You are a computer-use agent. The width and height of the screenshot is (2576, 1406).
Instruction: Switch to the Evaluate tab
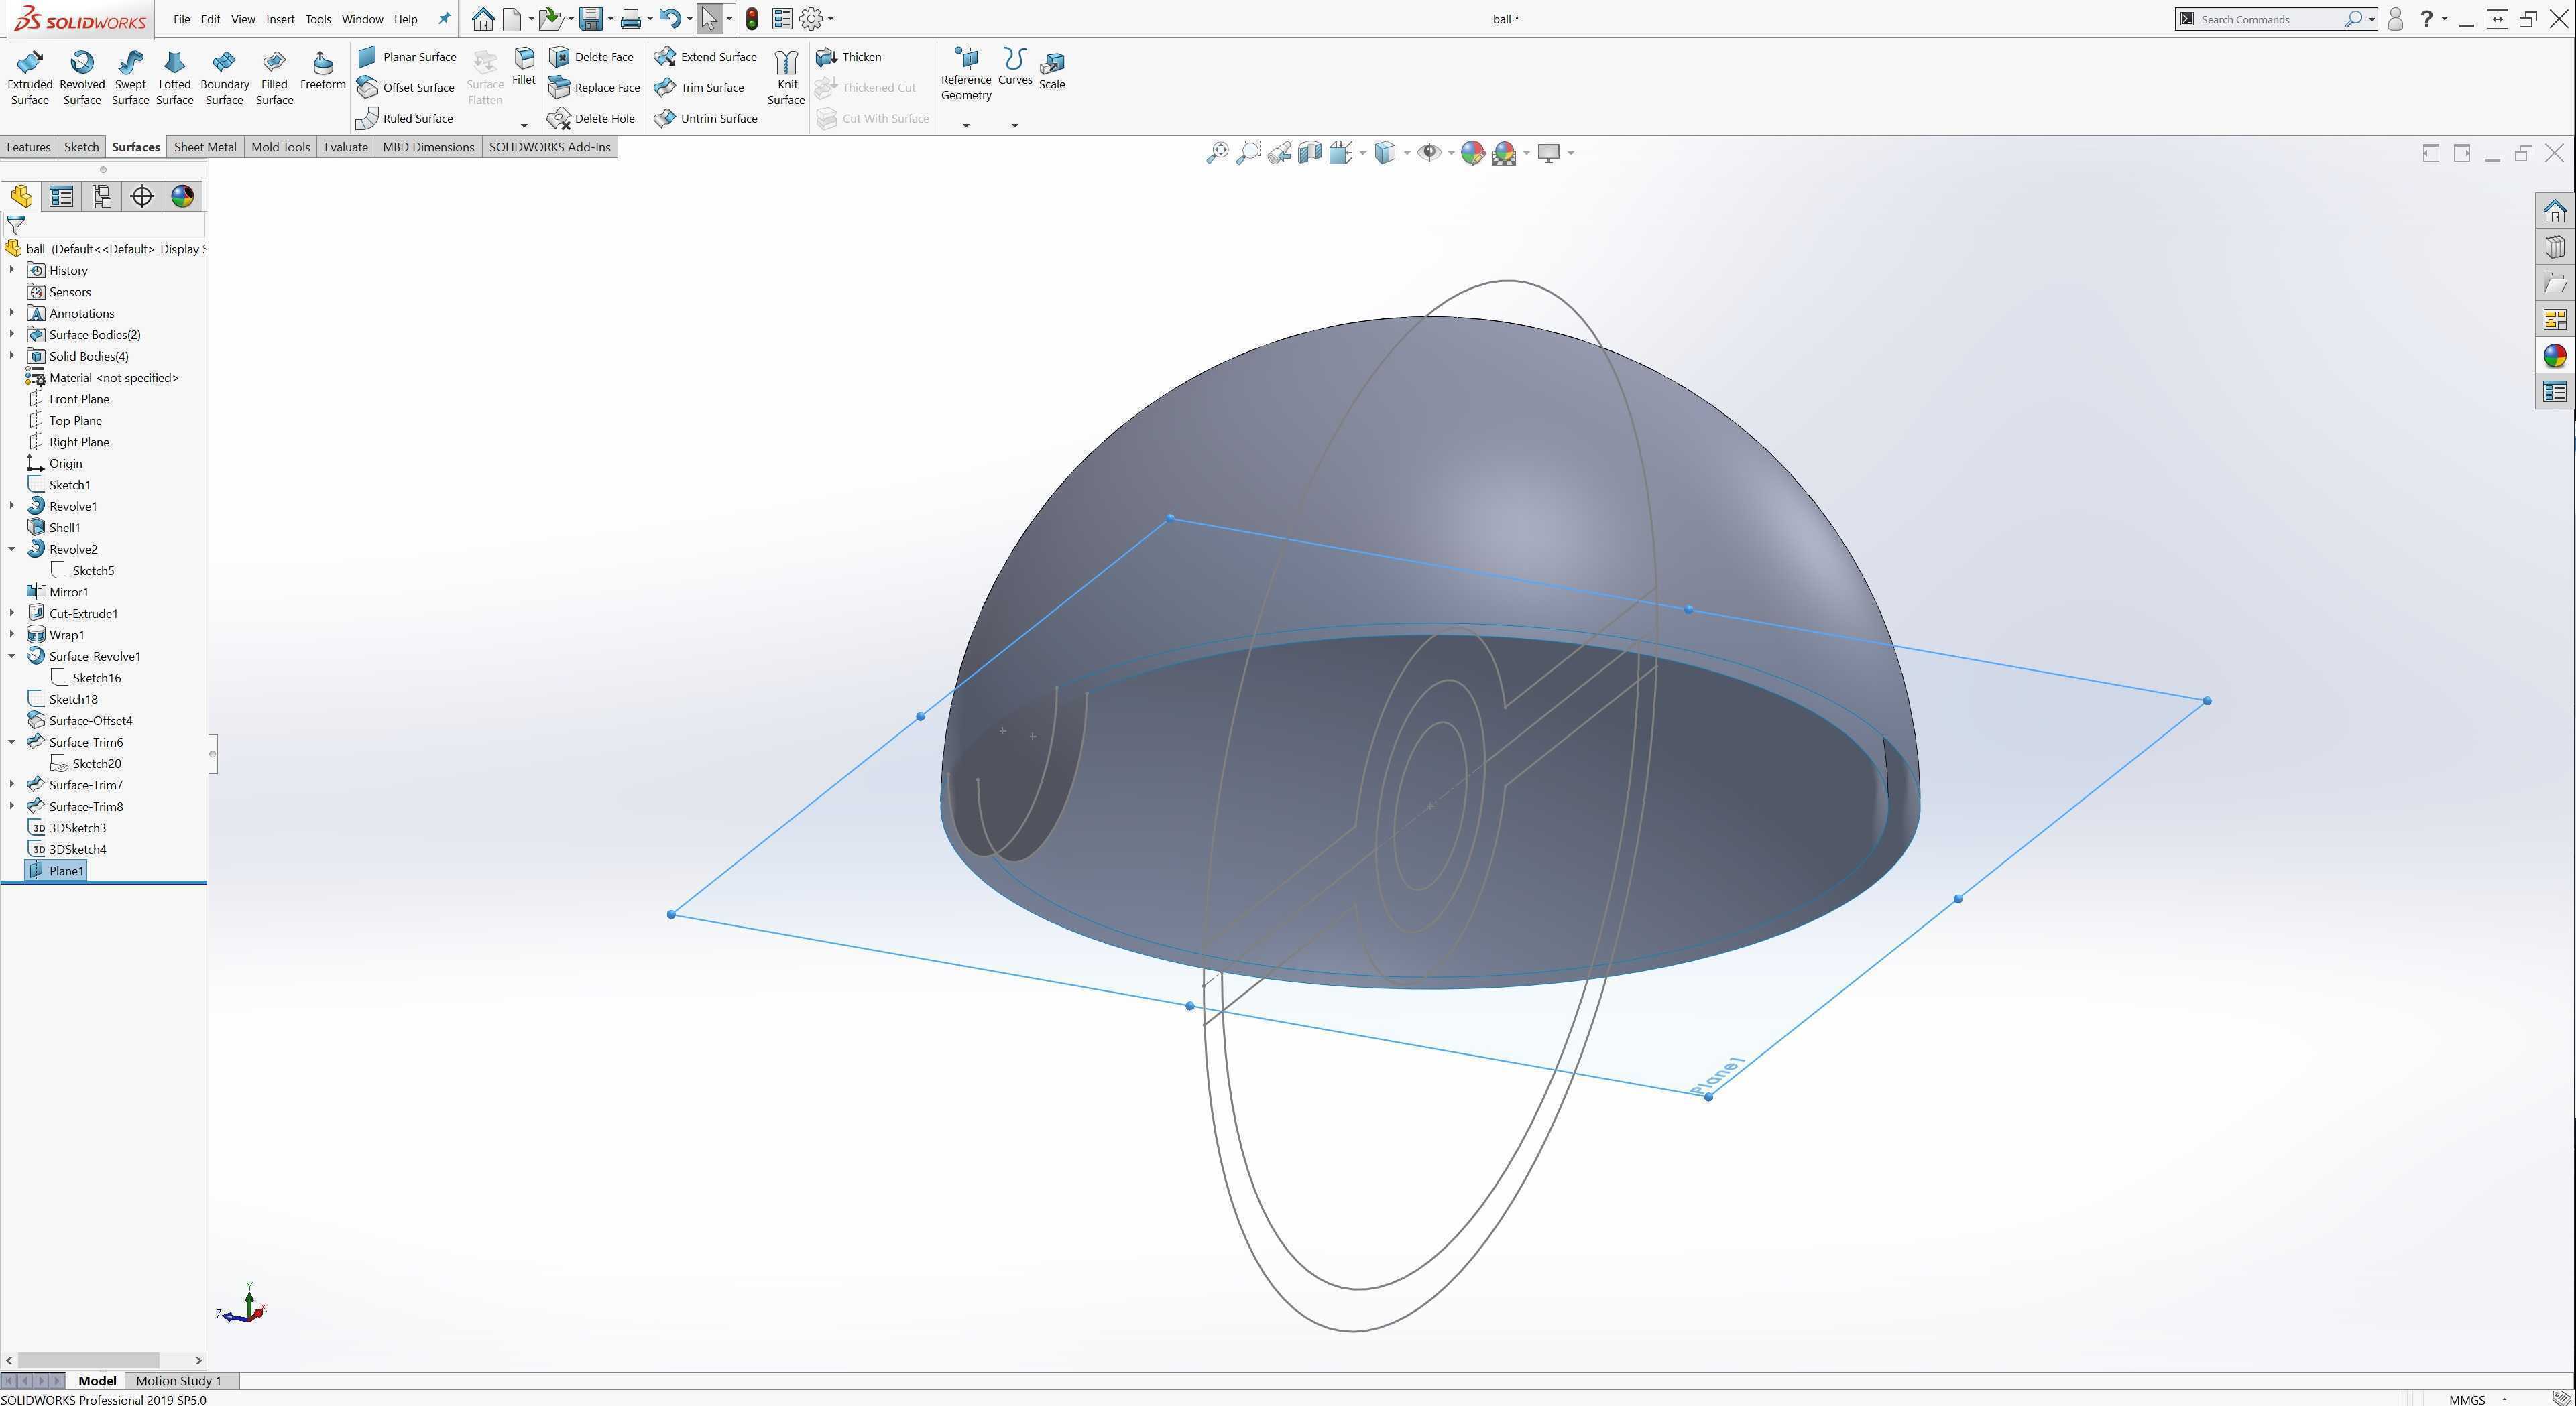pyautogui.click(x=346, y=147)
